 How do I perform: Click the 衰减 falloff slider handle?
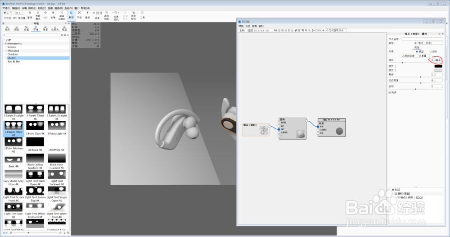(x=421, y=77)
